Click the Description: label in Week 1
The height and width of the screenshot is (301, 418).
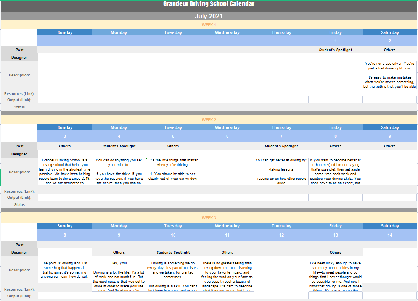click(x=19, y=75)
